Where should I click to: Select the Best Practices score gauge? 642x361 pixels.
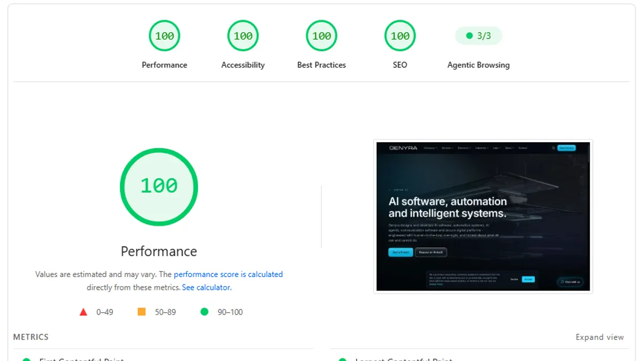(322, 36)
